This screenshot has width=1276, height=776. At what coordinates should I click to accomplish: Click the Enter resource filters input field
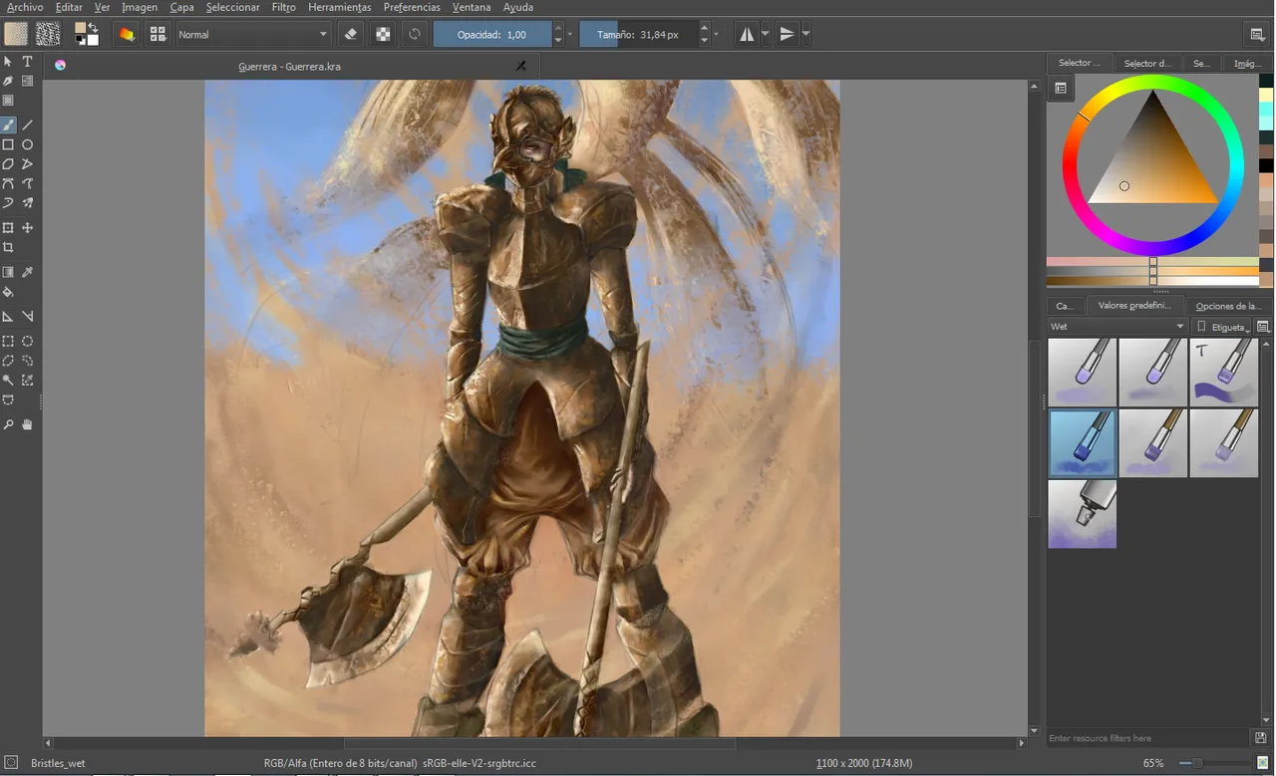coord(1147,738)
